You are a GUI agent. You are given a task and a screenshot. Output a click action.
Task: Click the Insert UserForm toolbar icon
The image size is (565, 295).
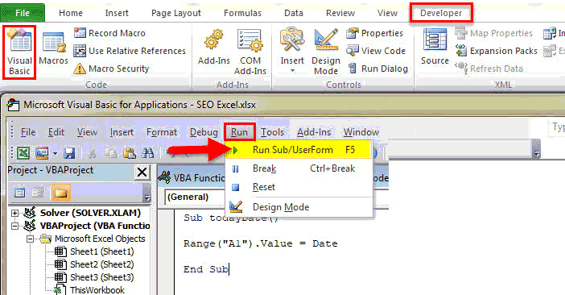pyautogui.click(x=42, y=153)
